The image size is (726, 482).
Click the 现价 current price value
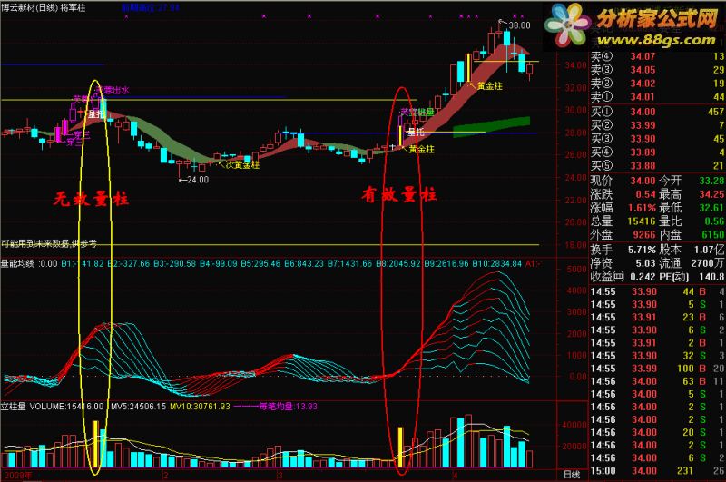coord(643,181)
